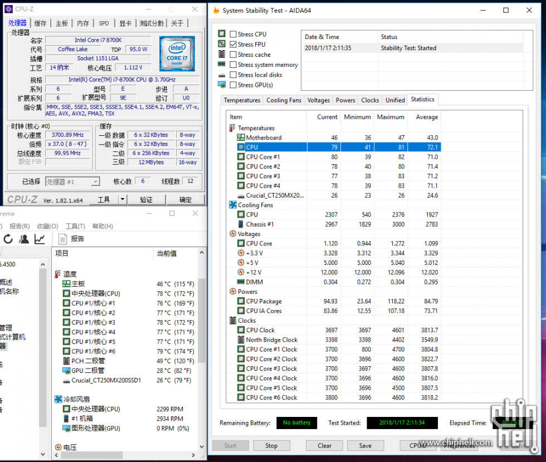Viewport: 546px width, 462px height.
Task: Click the Cooling Fans fan icon in statistics
Action: [233, 205]
